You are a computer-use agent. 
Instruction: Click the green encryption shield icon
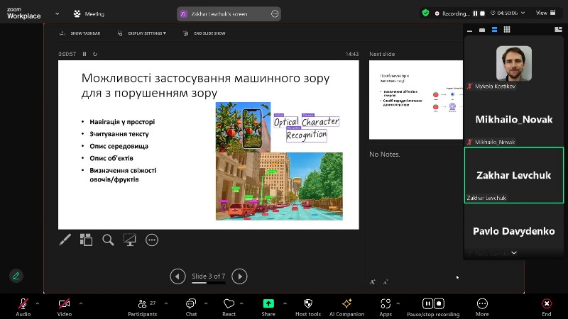(x=425, y=13)
